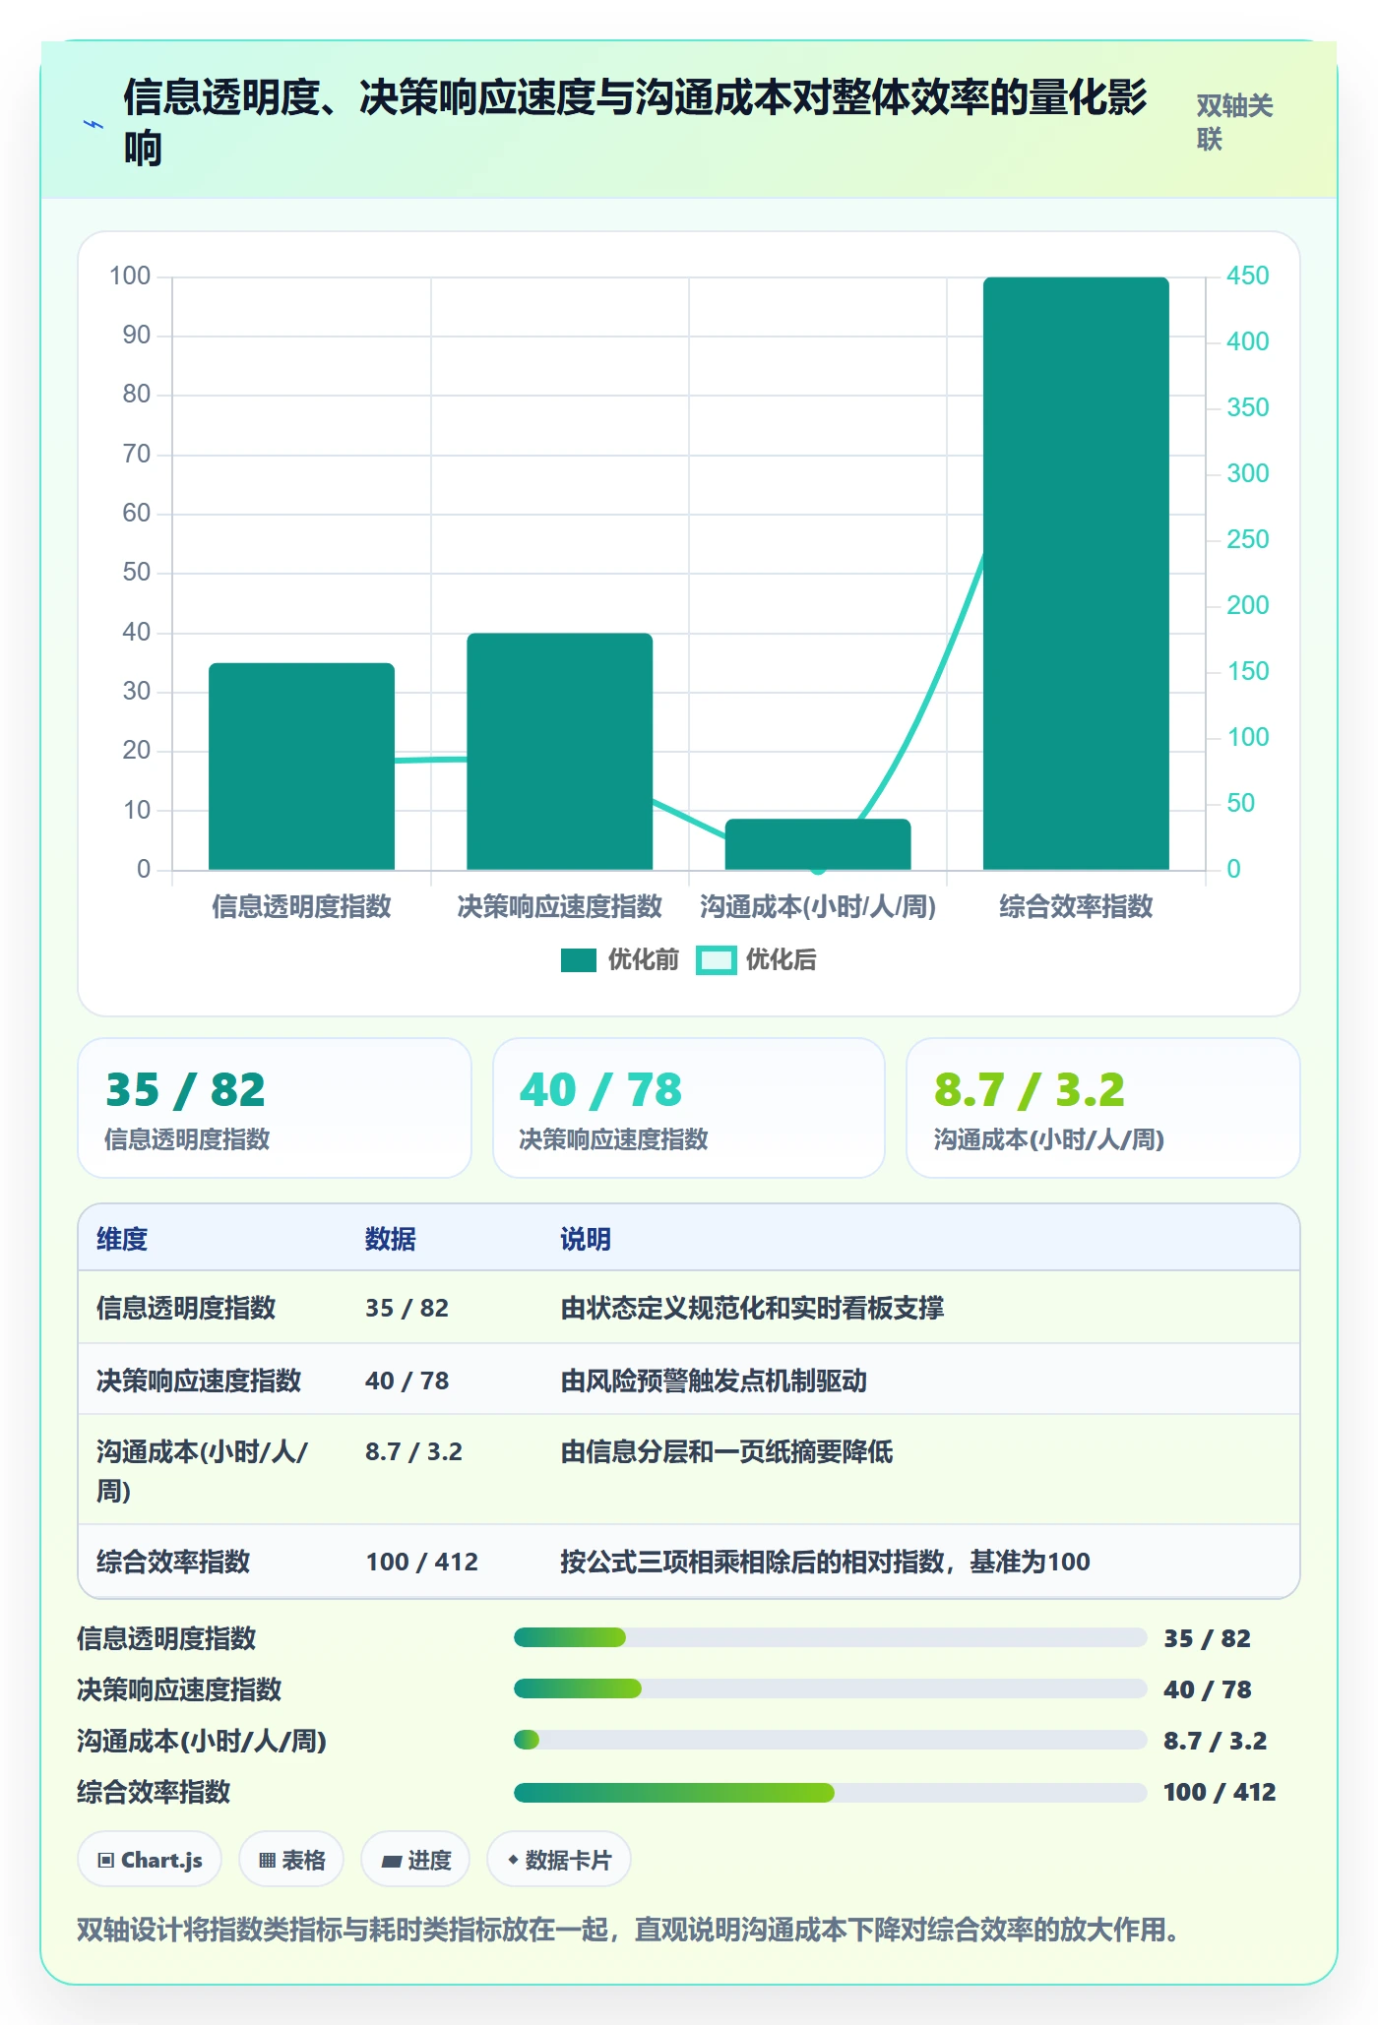
Task: Select the 沟通成本(小时/人/周) table row name
Action: tap(203, 1470)
